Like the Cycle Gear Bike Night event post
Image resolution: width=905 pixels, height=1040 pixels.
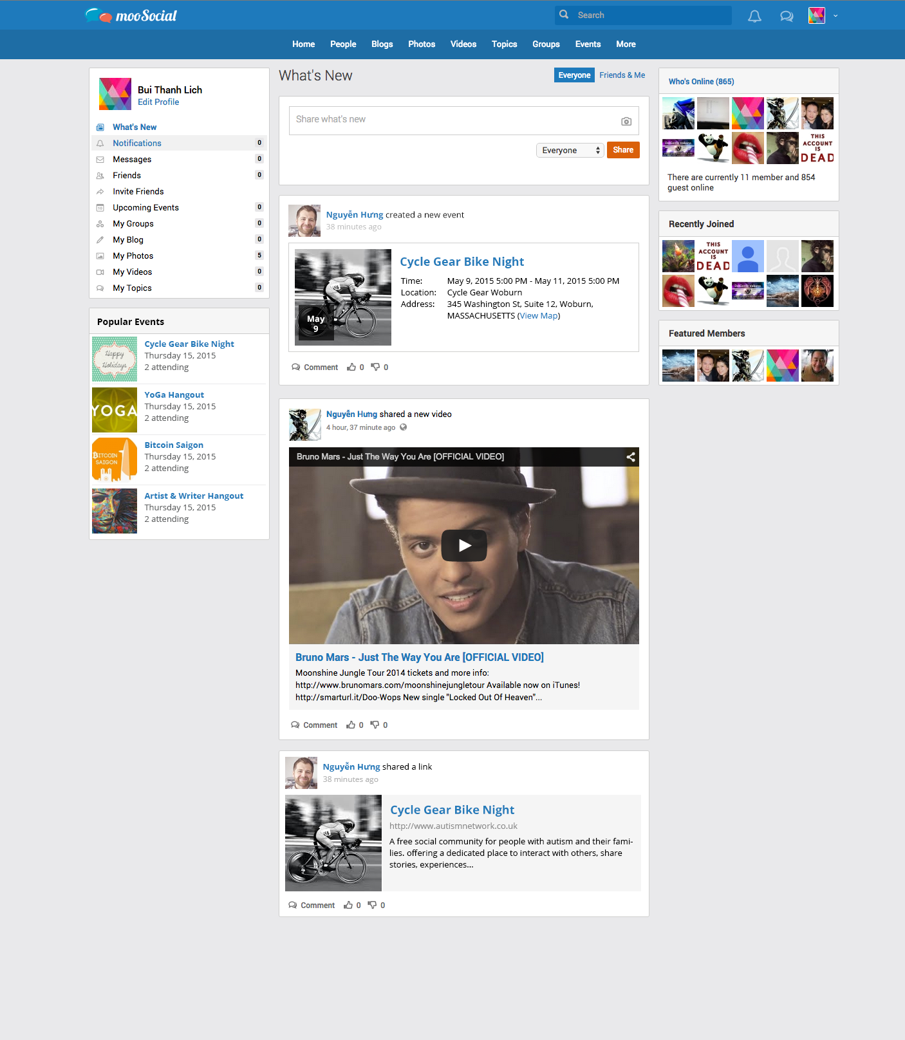coord(351,367)
